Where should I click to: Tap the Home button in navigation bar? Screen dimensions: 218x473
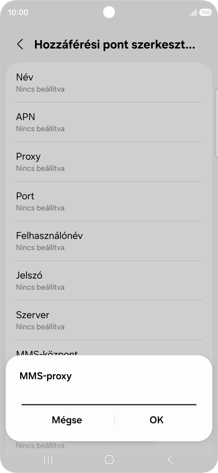coord(109,460)
